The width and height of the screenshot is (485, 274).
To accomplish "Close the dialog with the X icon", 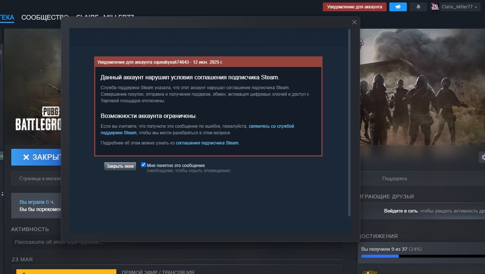I will pyautogui.click(x=354, y=22).
